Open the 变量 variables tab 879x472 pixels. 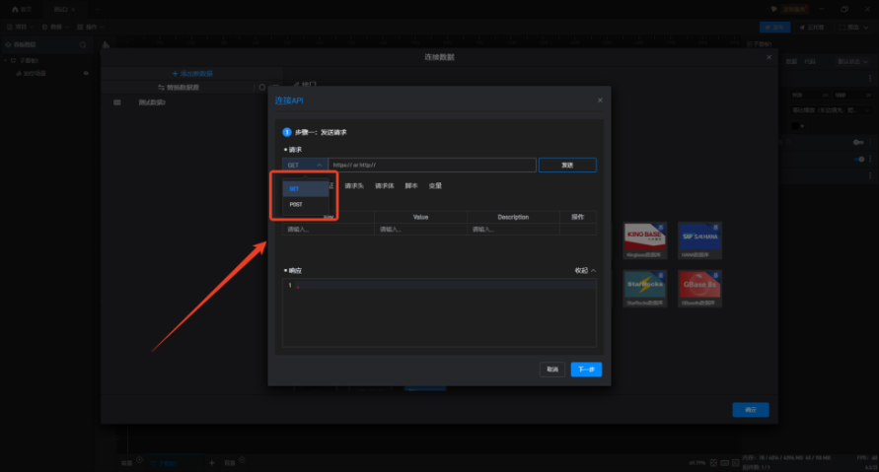[x=435, y=185]
